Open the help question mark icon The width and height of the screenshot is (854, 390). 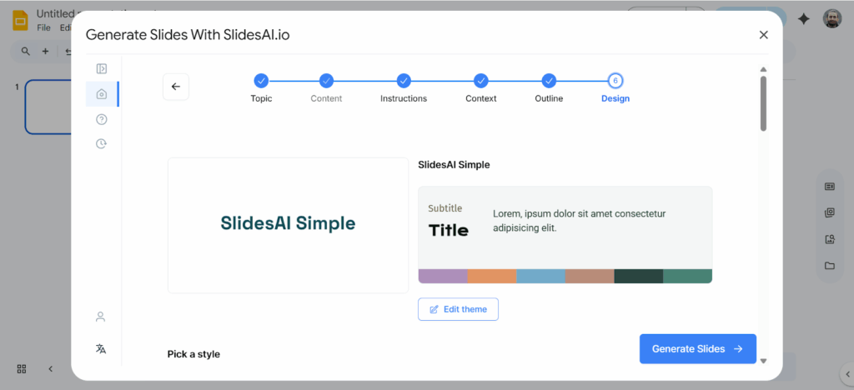102,119
